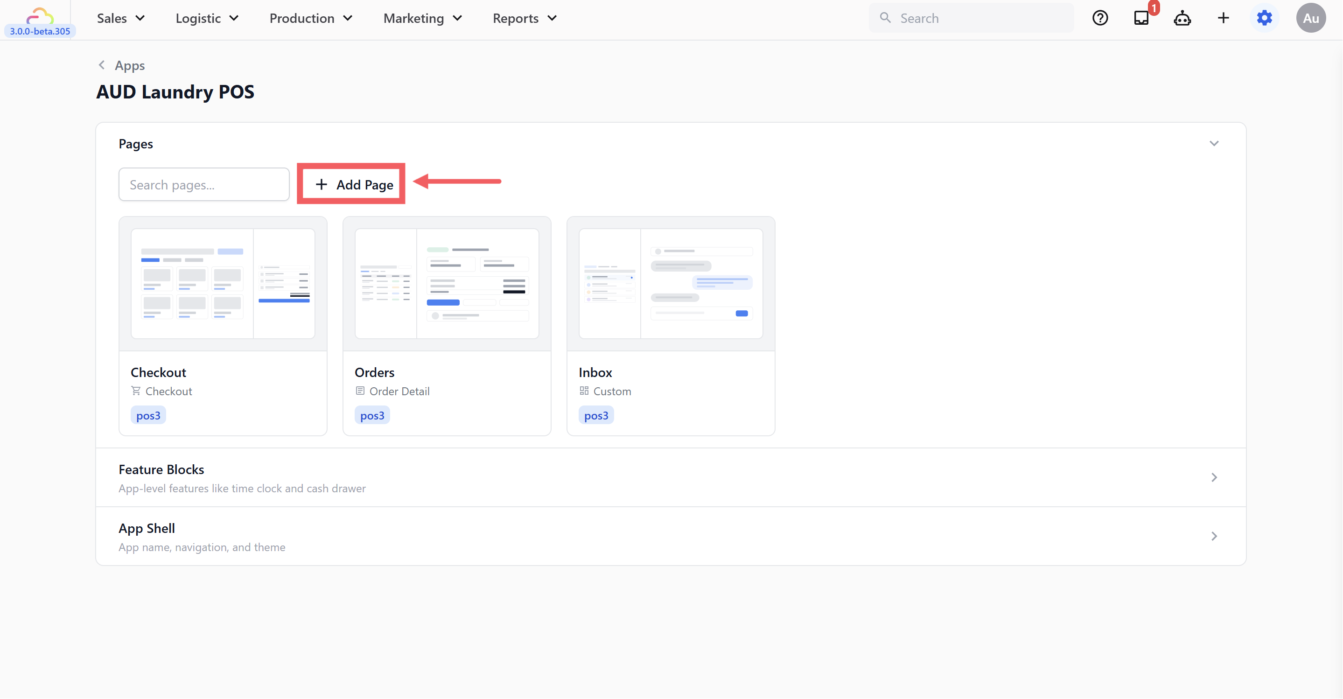Viewport: 1343px width, 699px height.
Task: Open the Inbox page card
Action: [x=671, y=326]
